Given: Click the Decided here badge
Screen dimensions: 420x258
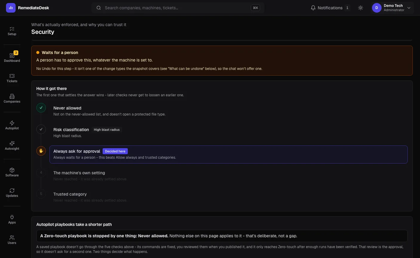Looking at the screenshot, I should click(115, 151).
